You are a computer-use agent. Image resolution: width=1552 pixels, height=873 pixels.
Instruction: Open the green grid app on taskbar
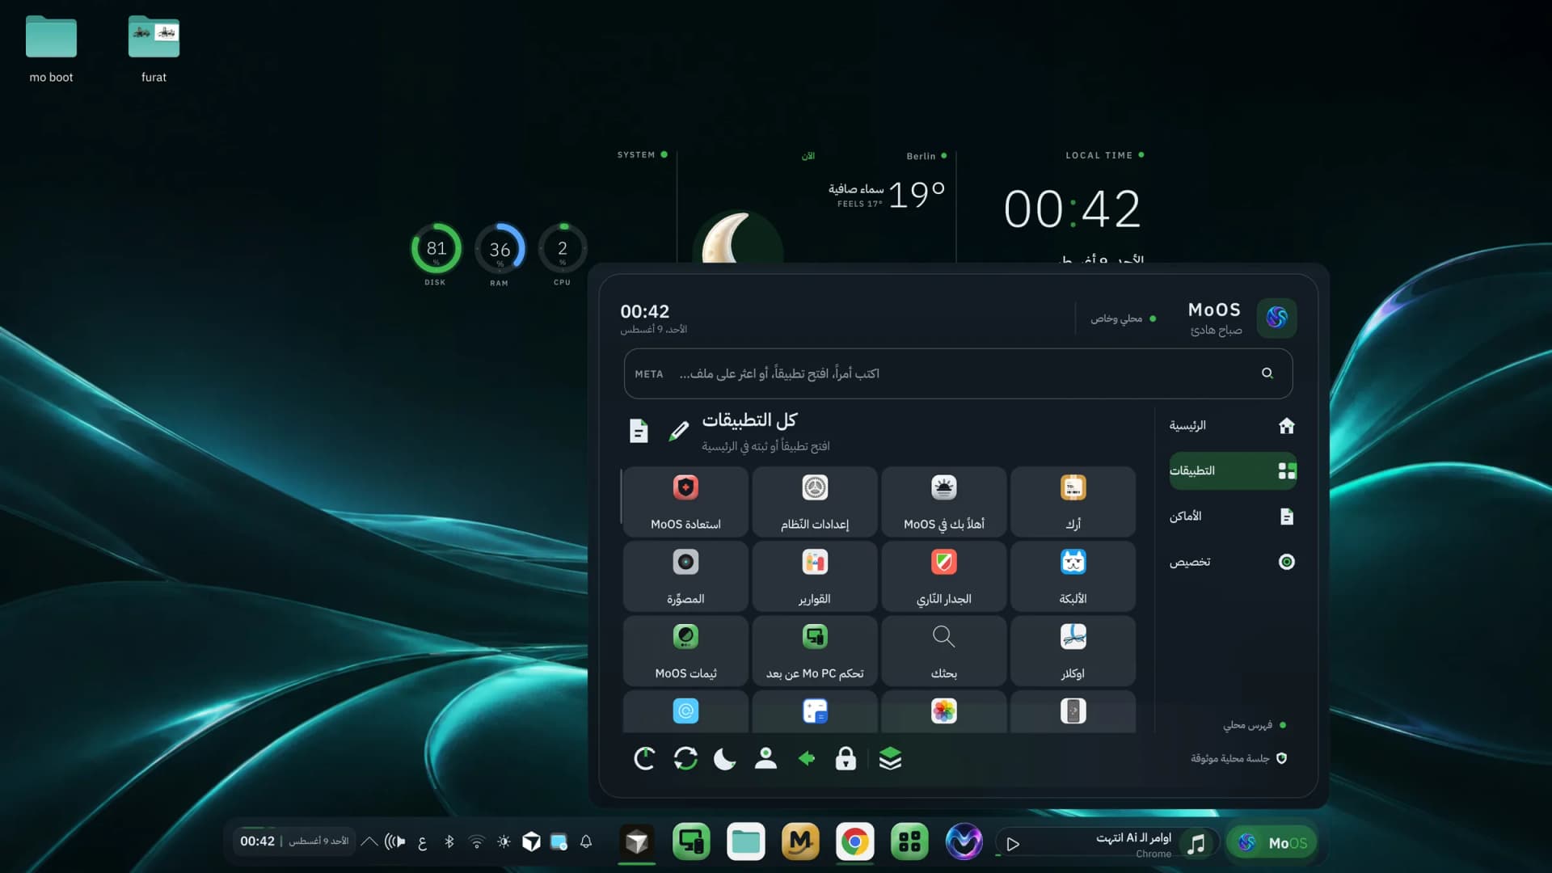tap(909, 842)
